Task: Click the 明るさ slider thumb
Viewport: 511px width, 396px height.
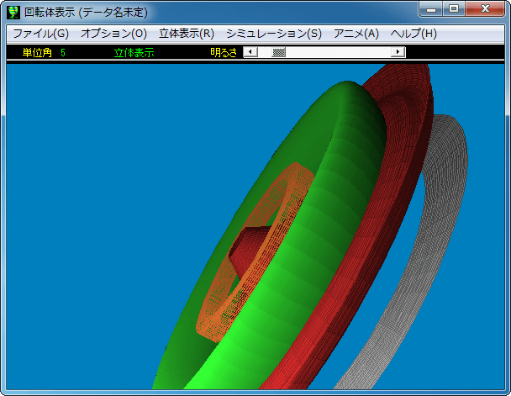Action: pos(279,52)
